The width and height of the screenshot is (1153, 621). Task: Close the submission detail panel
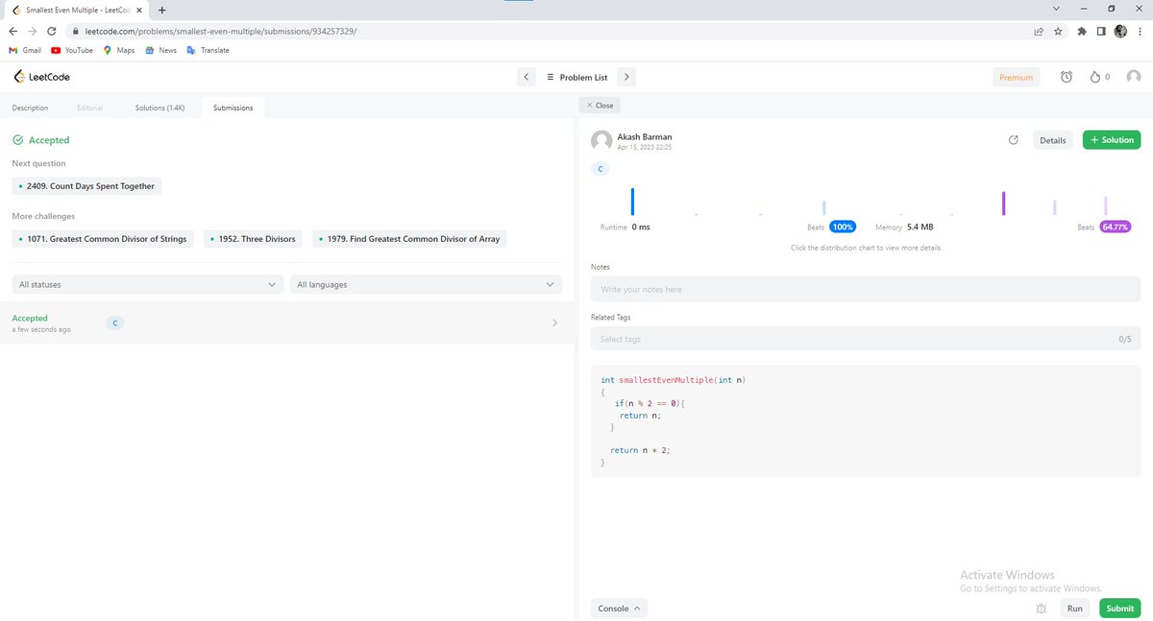(599, 105)
